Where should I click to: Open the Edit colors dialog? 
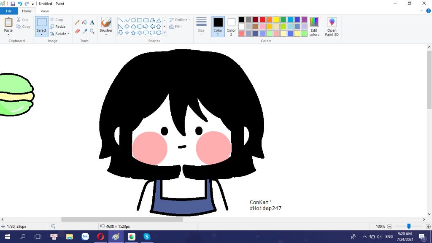(314, 27)
